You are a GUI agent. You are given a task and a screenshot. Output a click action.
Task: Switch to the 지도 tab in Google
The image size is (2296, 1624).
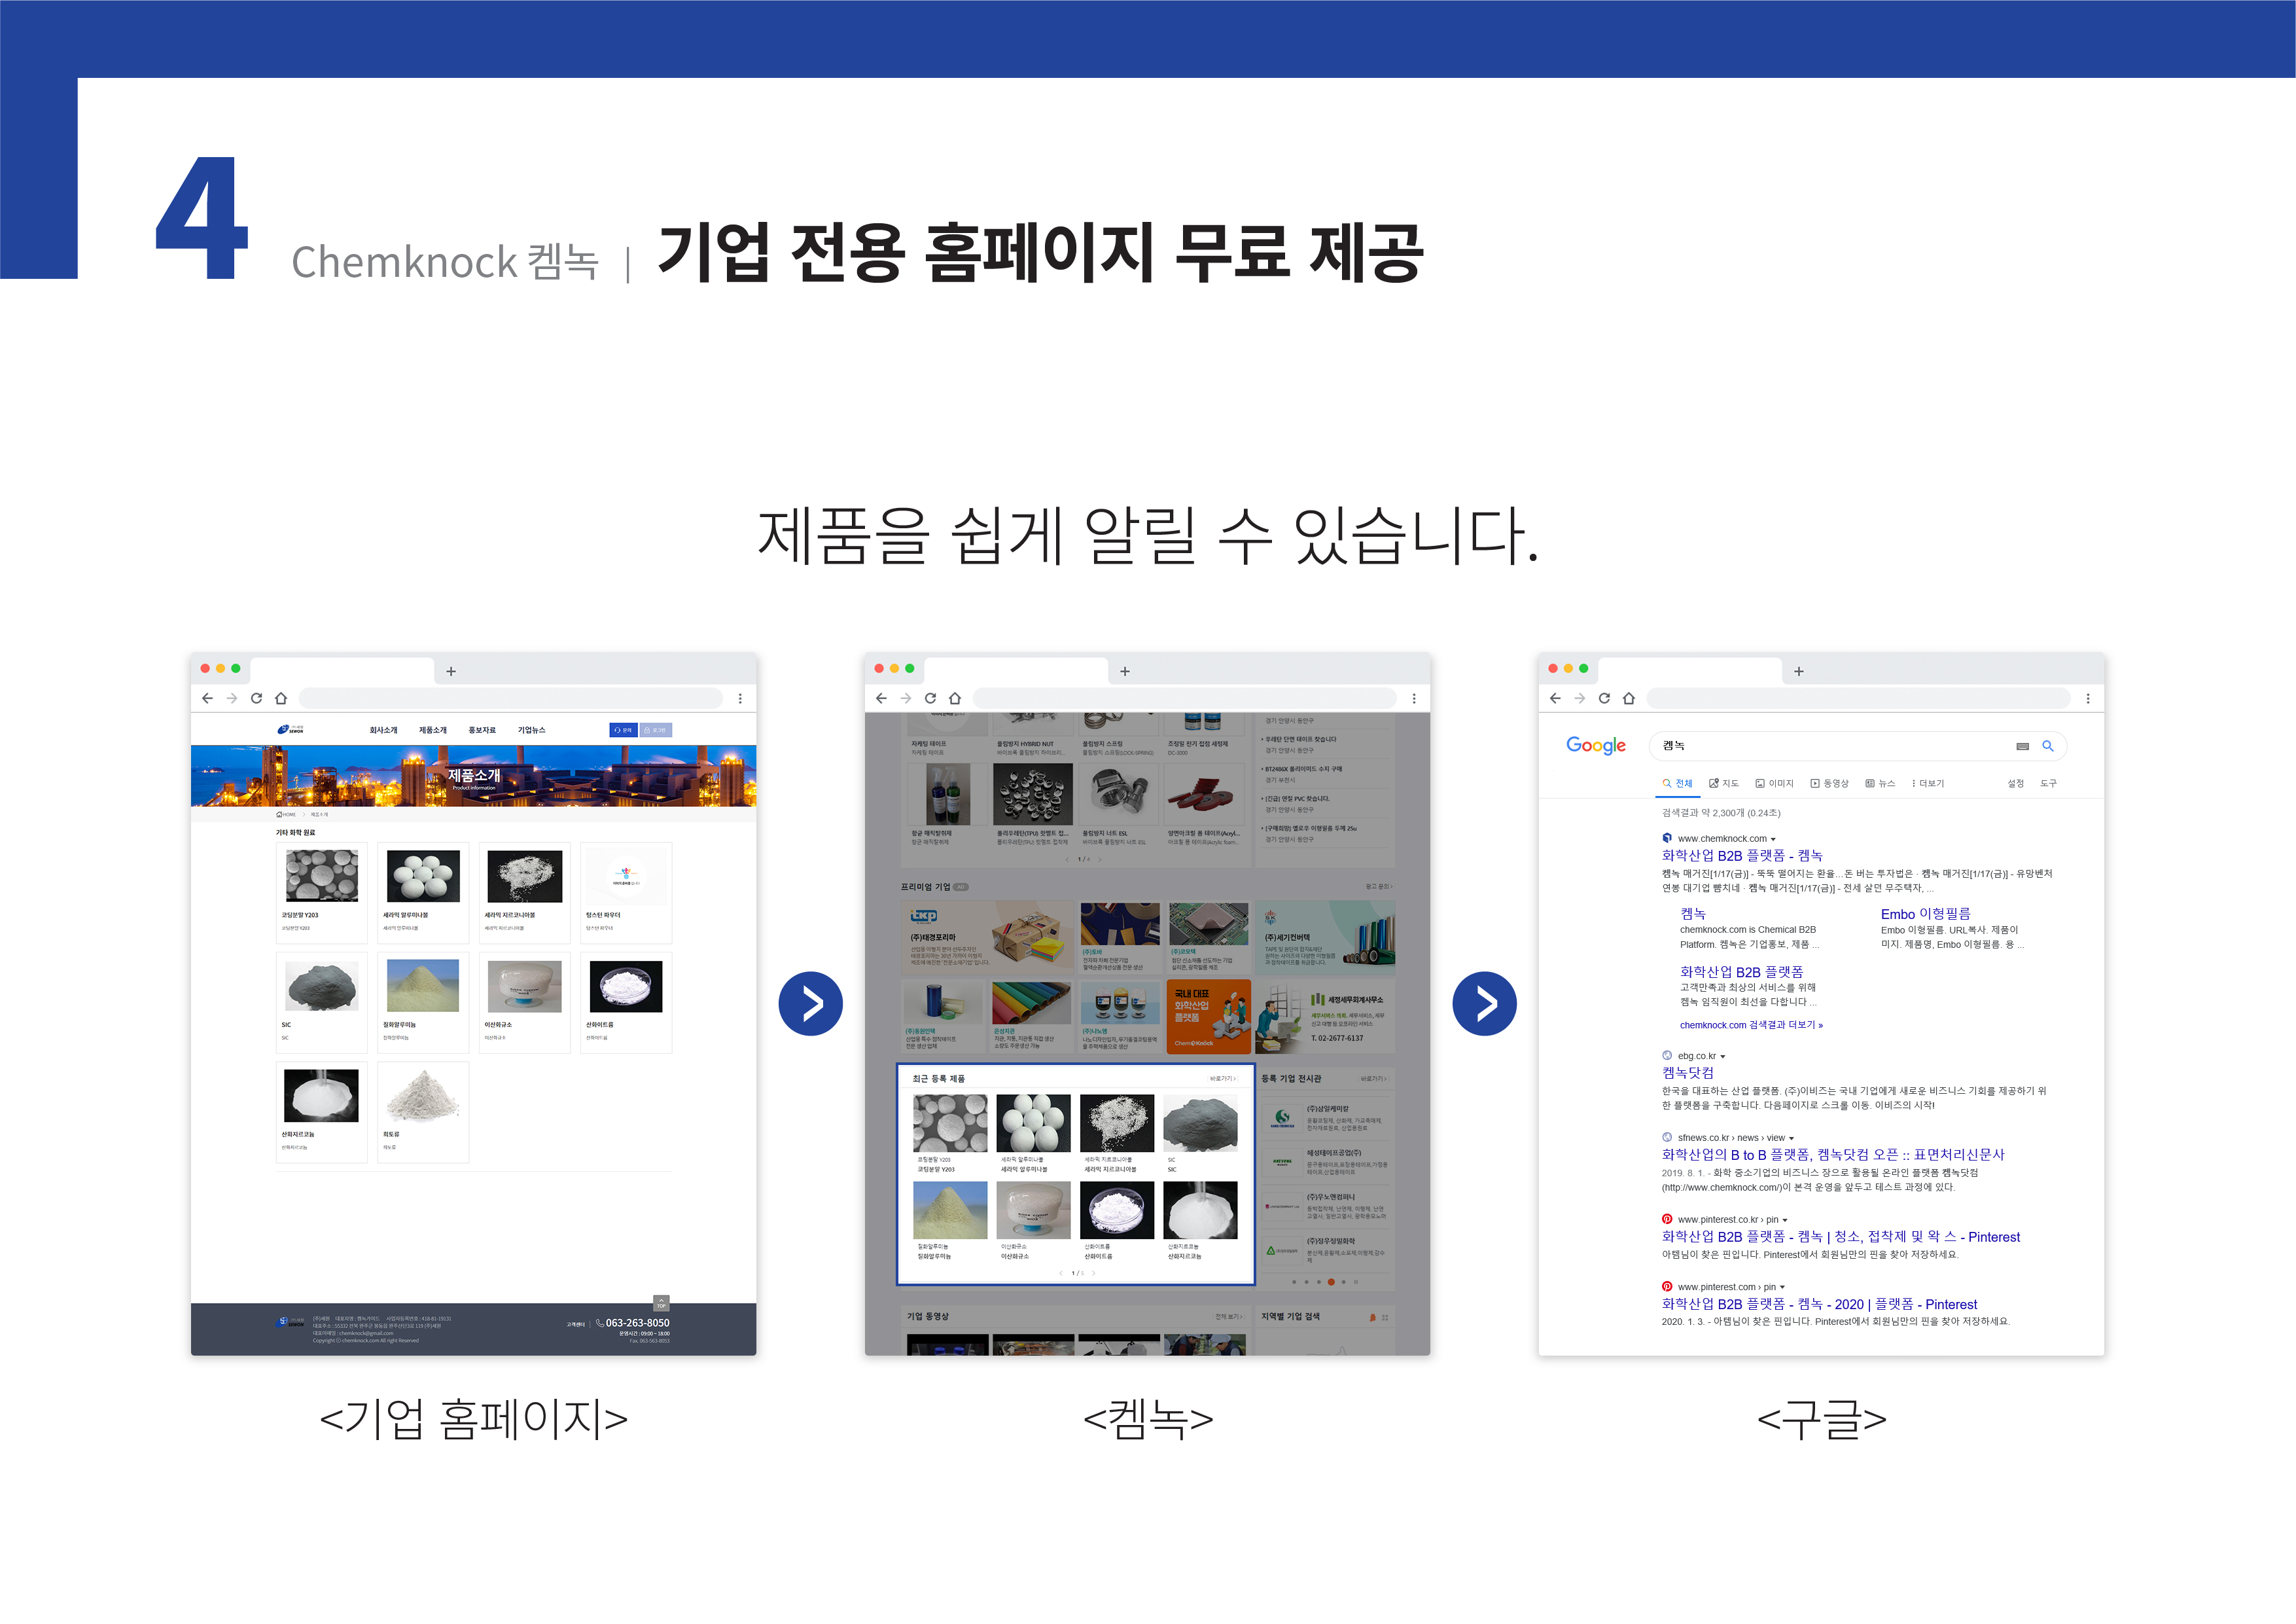coord(1724,784)
